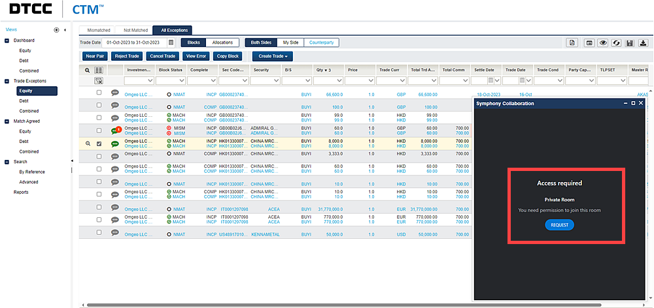Open chat icon with red notification badge

[x=116, y=131]
